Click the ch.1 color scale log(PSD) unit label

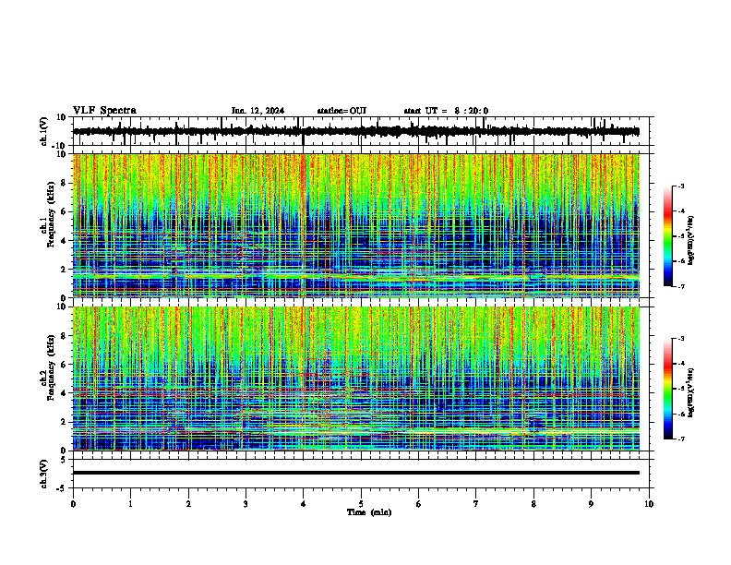tap(691, 240)
